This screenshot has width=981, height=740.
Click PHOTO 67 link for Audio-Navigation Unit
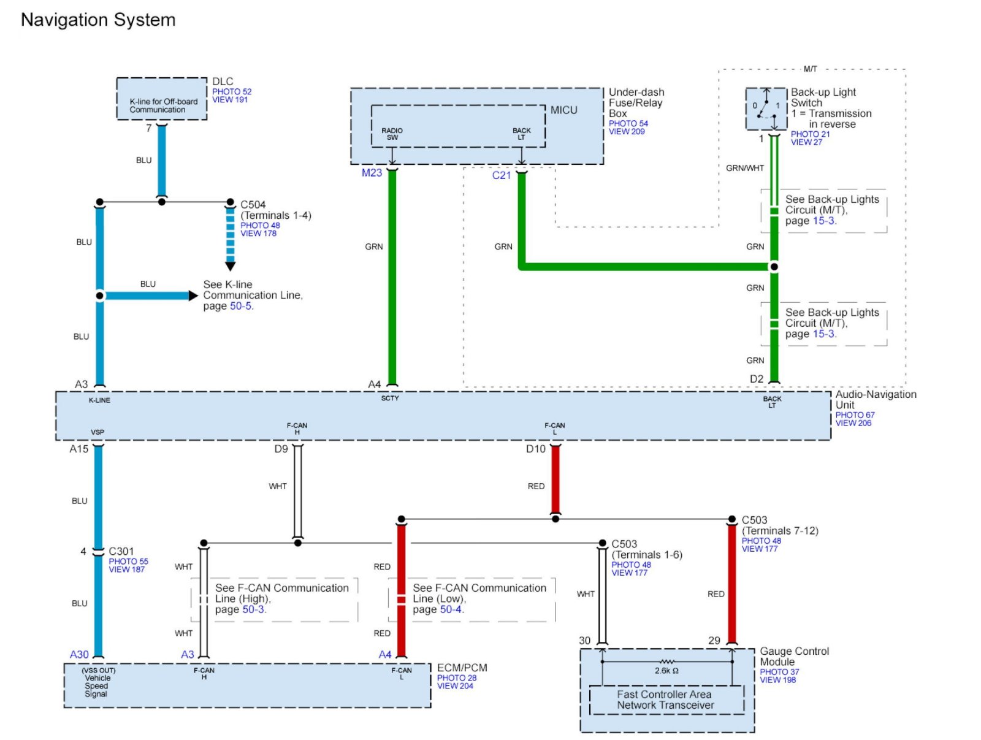[855, 415]
